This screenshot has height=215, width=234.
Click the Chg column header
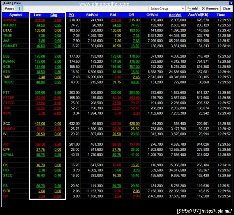pyautogui.click(x=54, y=15)
